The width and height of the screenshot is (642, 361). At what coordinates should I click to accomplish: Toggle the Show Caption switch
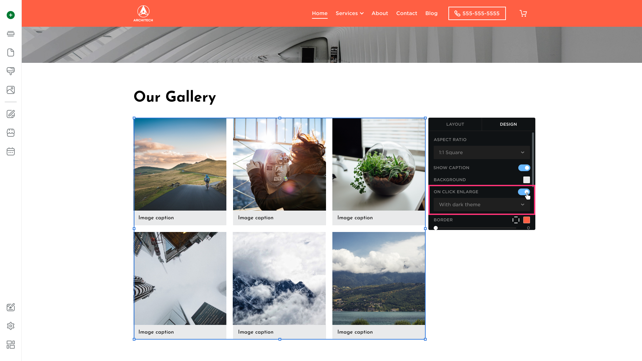(524, 168)
